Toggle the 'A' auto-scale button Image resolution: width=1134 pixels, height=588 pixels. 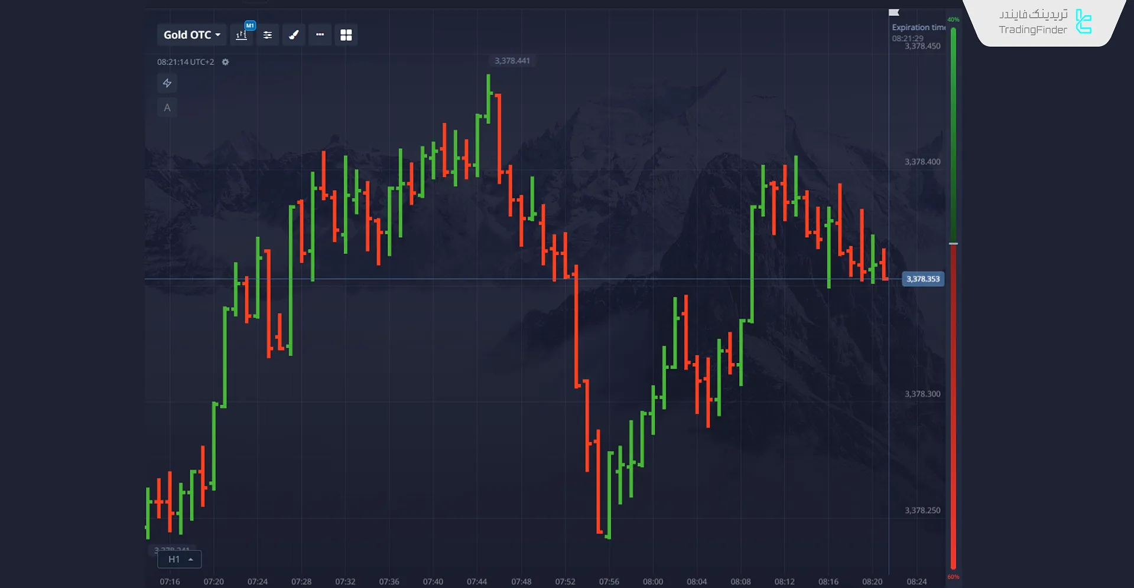coord(167,107)
